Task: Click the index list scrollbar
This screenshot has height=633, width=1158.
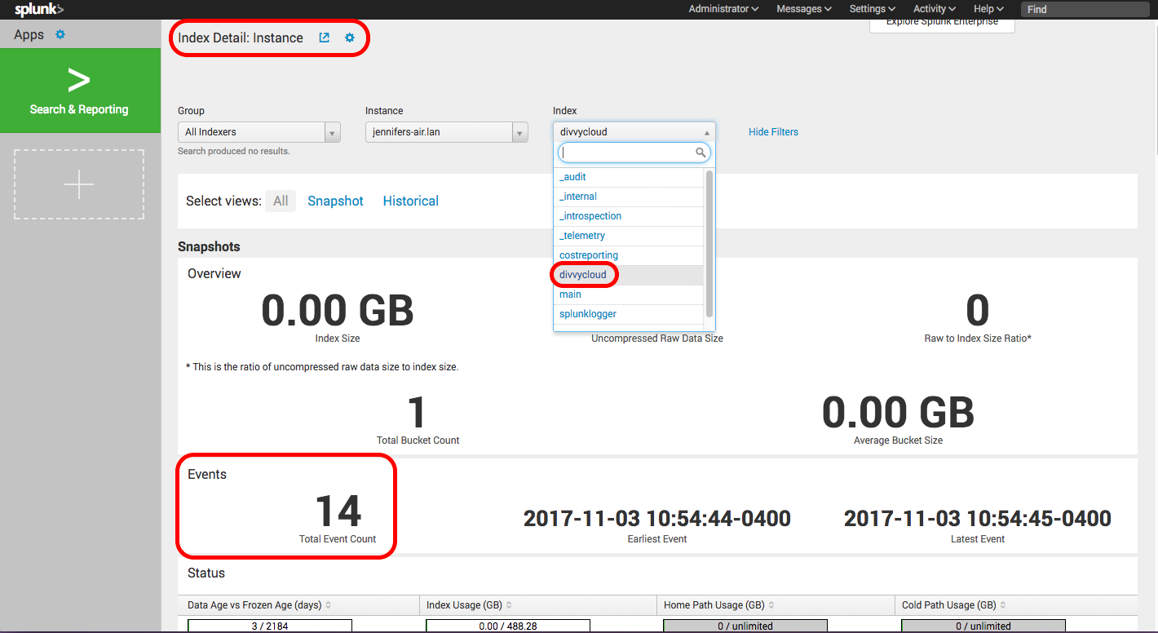Action: coord(709,243)
